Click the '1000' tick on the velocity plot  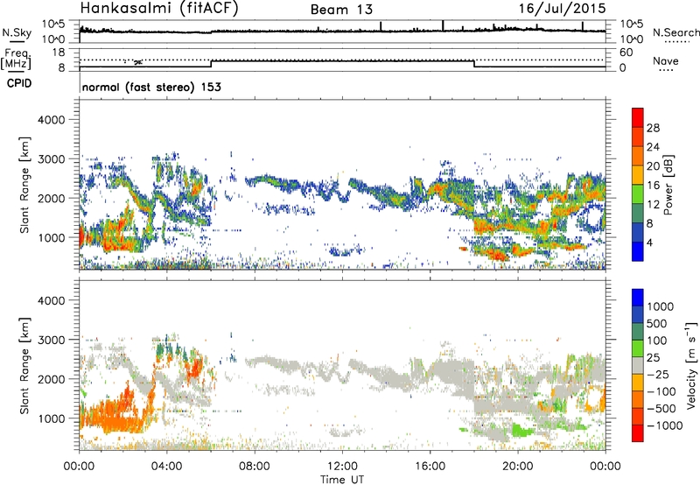pyautogui.click(x=51, y=418)
